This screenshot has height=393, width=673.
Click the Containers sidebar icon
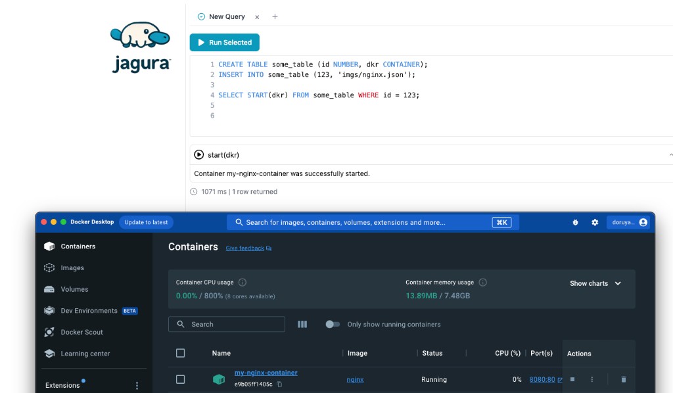click(x=49, y=246)
